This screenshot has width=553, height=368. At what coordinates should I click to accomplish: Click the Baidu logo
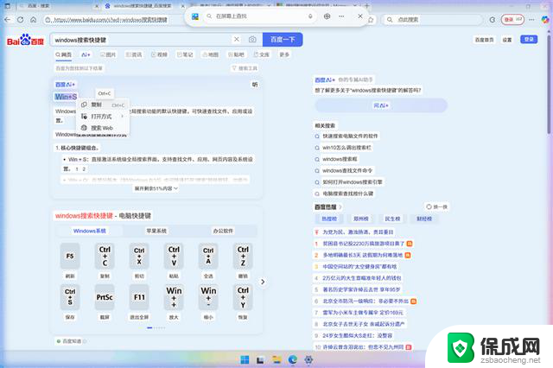[25, 40]
